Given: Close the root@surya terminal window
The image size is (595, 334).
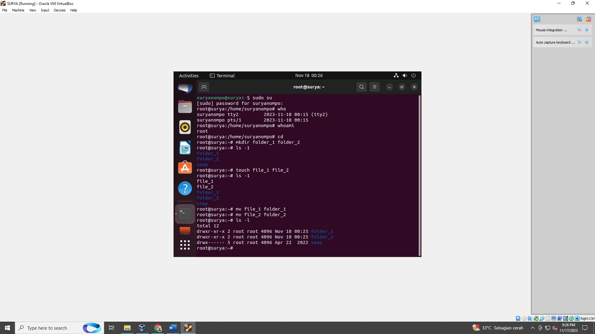Looking at the screenshot, I should pyautogui.click(x=414, y=87).
